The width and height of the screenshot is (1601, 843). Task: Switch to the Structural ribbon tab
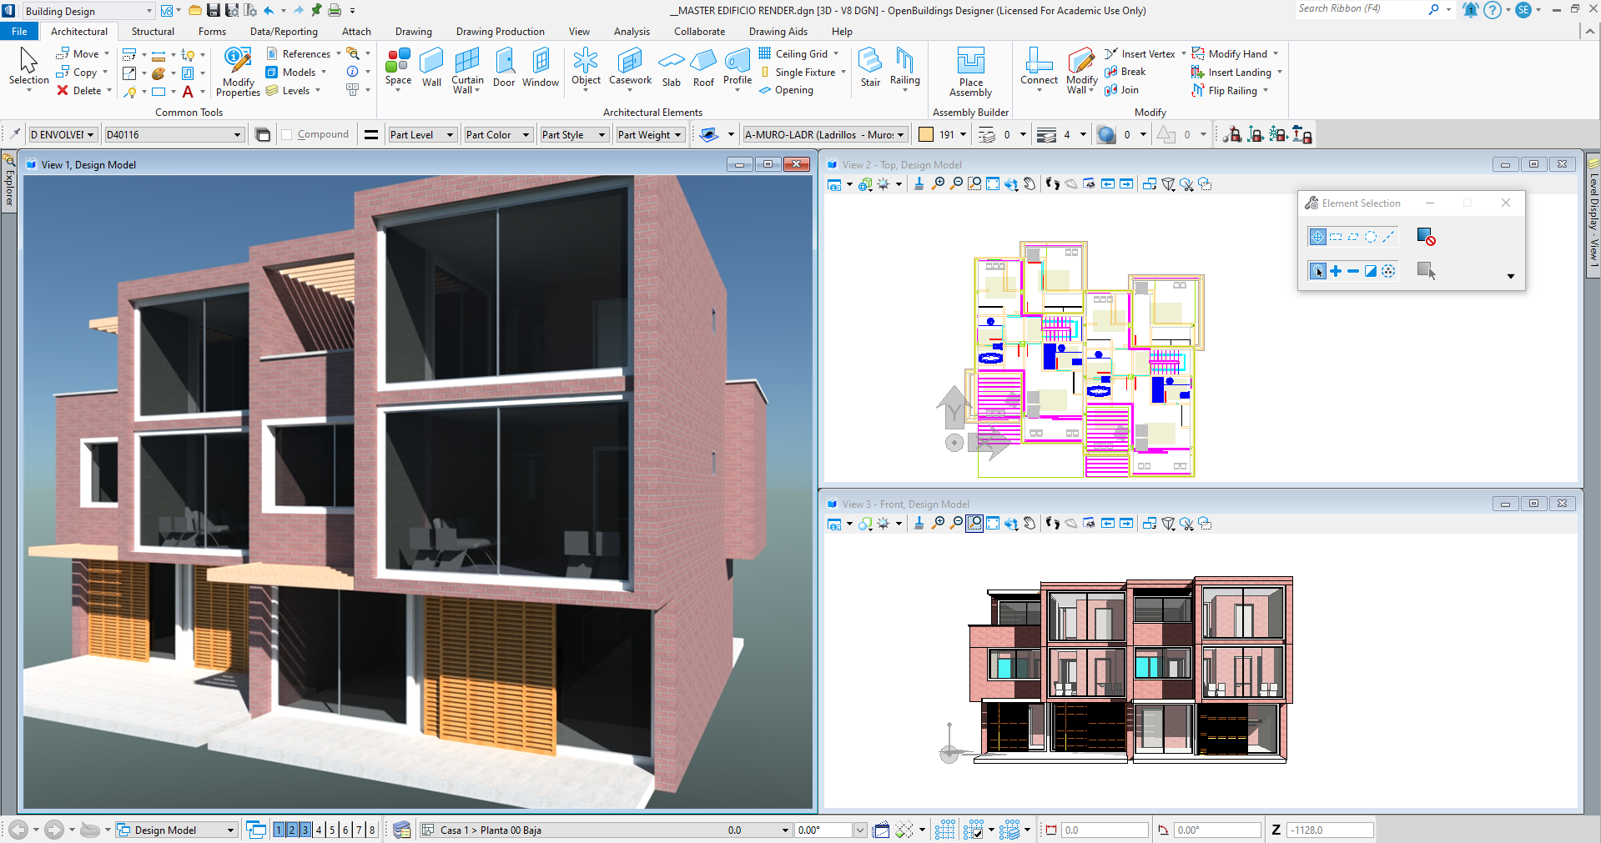point(153,31)
